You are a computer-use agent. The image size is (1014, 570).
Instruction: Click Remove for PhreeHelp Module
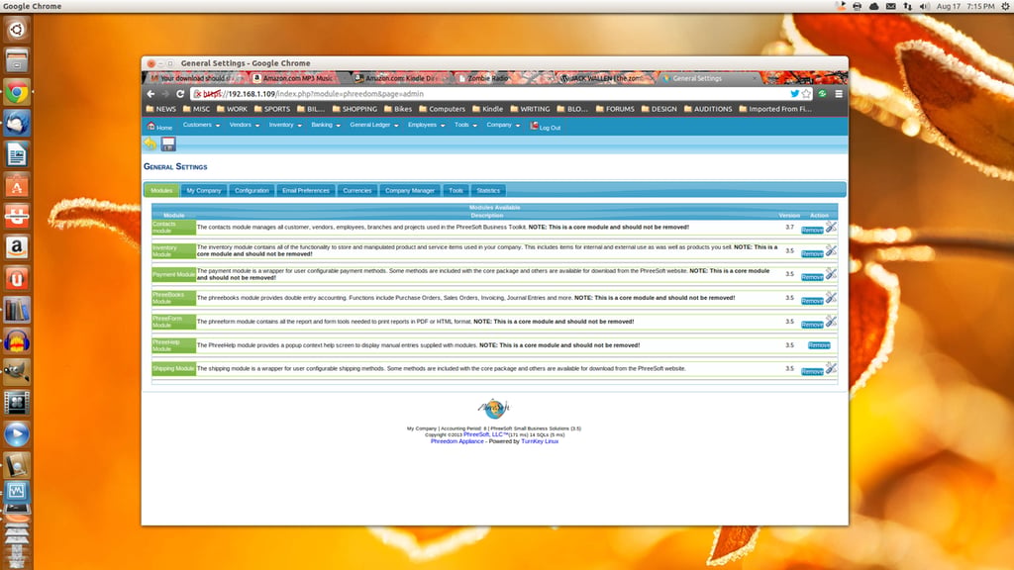coord(819,345)
